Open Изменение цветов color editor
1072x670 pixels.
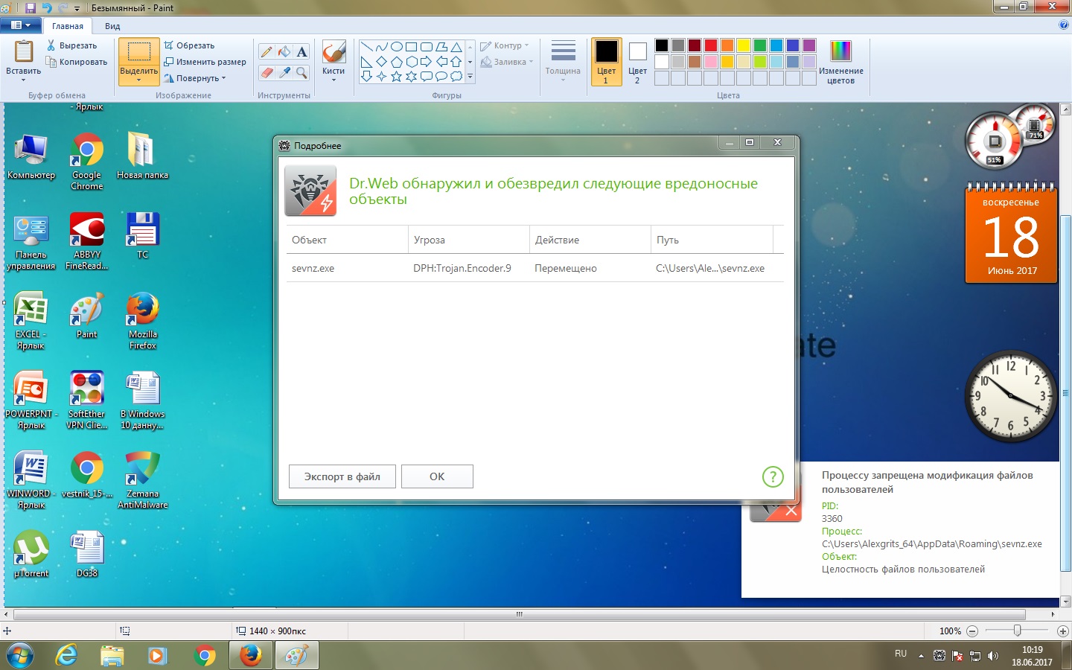pyautogui.click(x=840, y=62)
